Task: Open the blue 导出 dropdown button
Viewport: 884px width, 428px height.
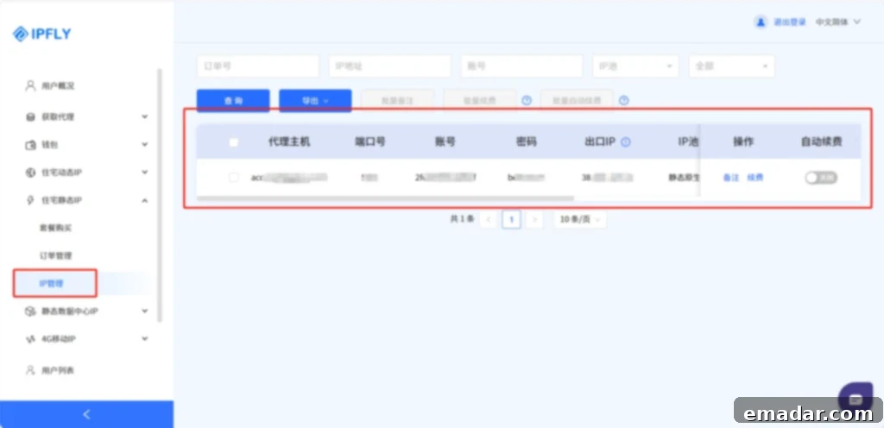Action: (x=315, y=101)
